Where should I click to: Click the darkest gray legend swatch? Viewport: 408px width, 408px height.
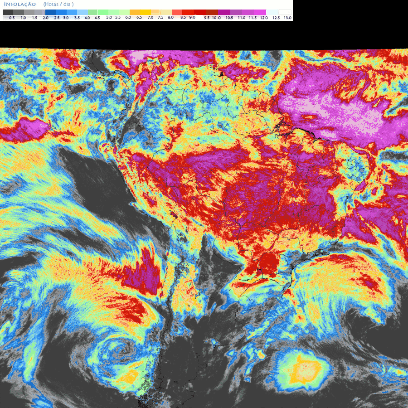point(8,12)
